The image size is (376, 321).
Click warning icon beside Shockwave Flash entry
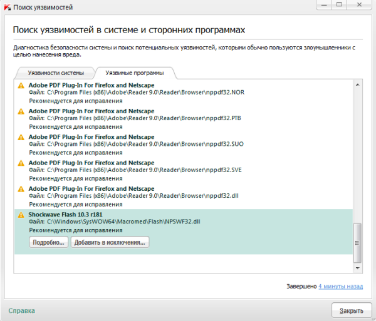(21, 215)
